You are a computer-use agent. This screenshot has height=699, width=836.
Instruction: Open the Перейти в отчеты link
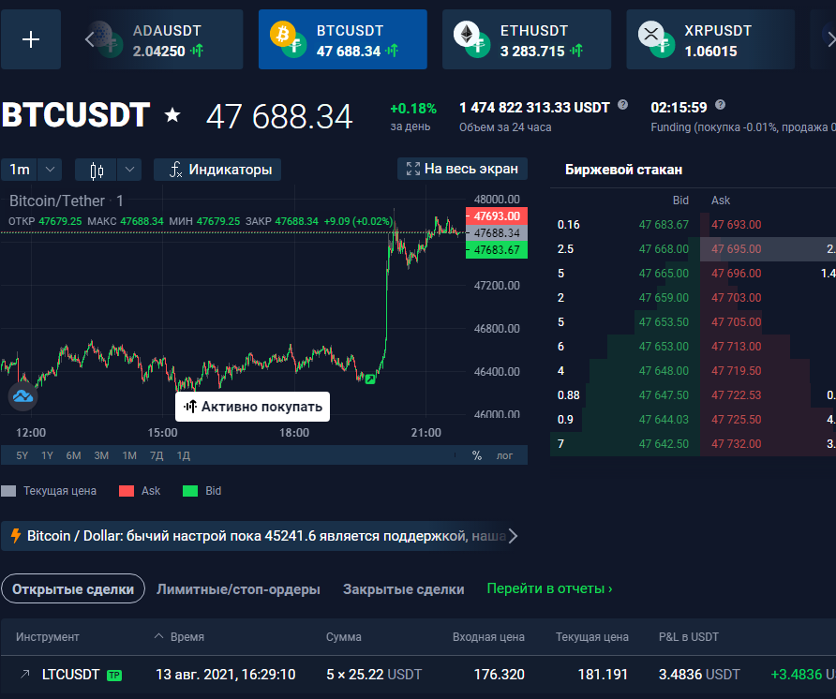coord(550,588)
